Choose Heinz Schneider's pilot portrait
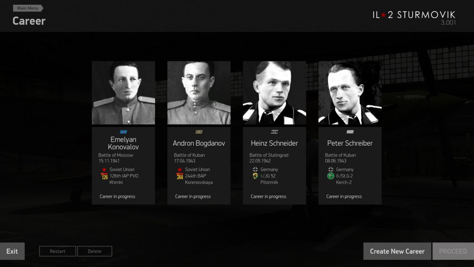 point(274,93)
